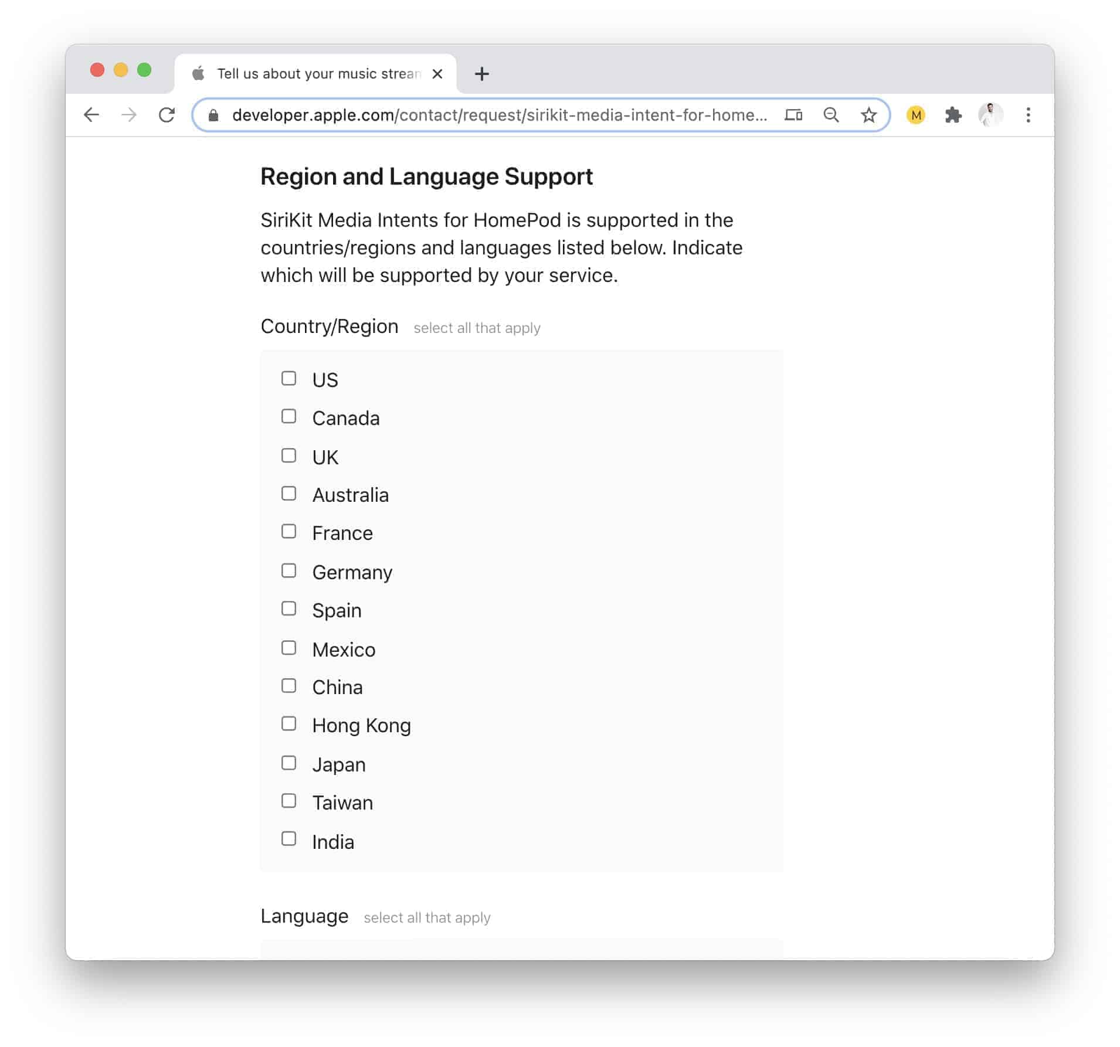Select the France checkbox
This screenshot has width=1120, height=1047.
pyautogui.click(x=289, y=532)
